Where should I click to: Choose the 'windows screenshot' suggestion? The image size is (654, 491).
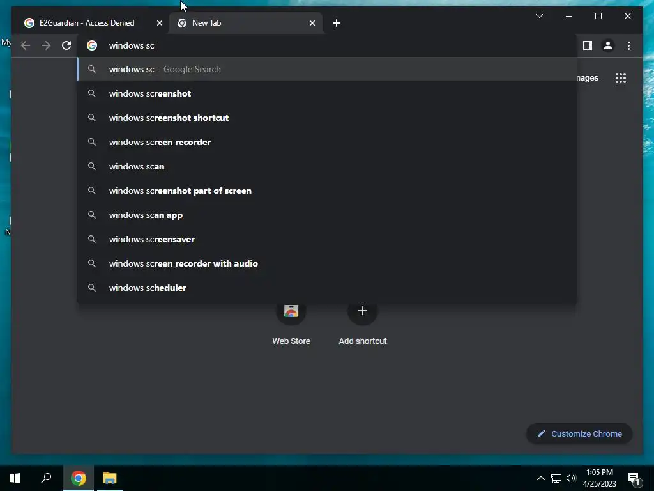point(327,93)
